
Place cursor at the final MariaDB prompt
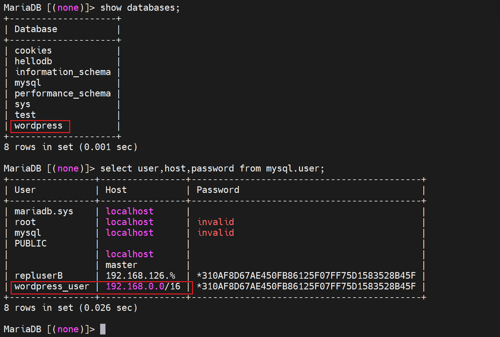(103, 329)
